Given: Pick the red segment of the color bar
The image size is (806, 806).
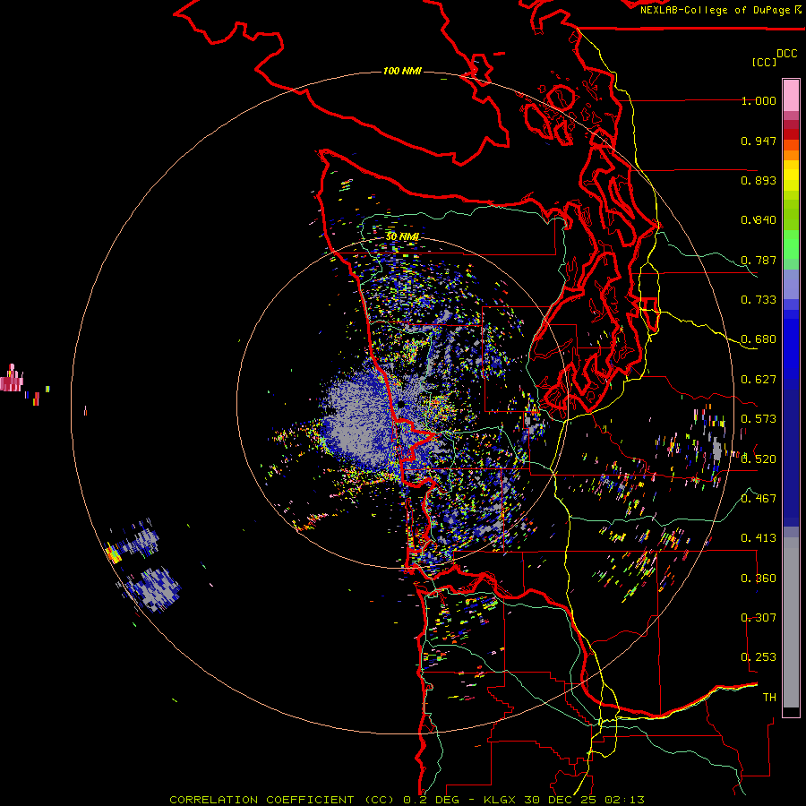Looking at the screenshot, I should [791, 134].
